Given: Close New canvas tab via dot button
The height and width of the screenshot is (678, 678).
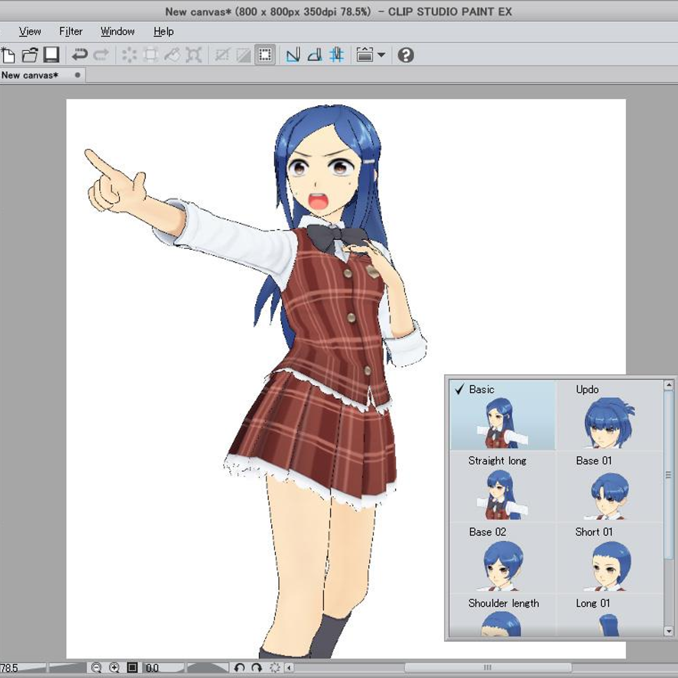Looking at the screenshot, I should [77, 75].
